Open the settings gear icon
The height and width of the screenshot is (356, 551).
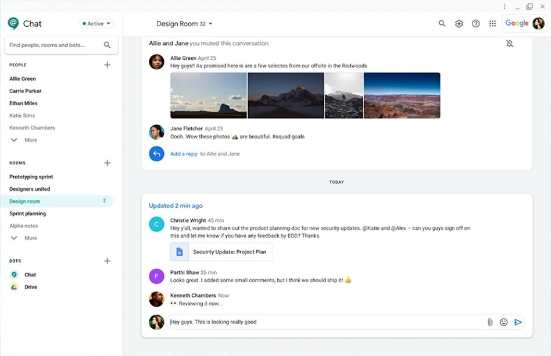(459, 24)
